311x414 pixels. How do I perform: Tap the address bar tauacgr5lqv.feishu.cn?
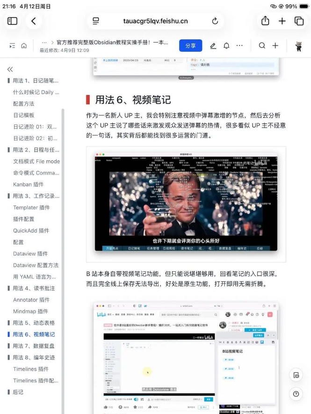155,21
